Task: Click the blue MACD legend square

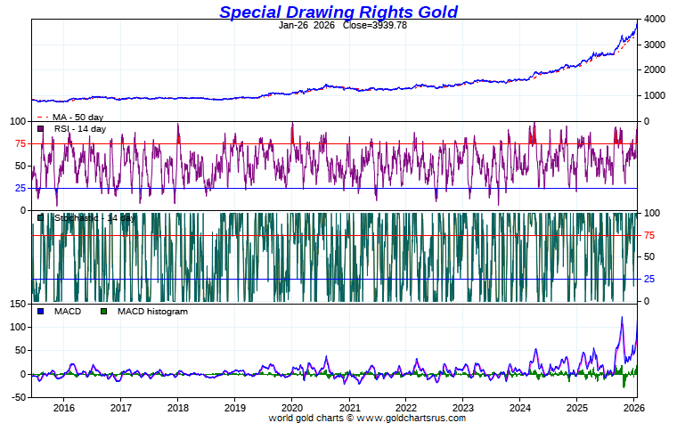Action: coord(40,312)
